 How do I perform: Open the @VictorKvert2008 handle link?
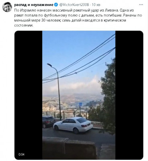point(74,5)
